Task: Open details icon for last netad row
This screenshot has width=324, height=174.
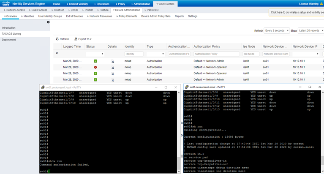Action: pos(113,80)
